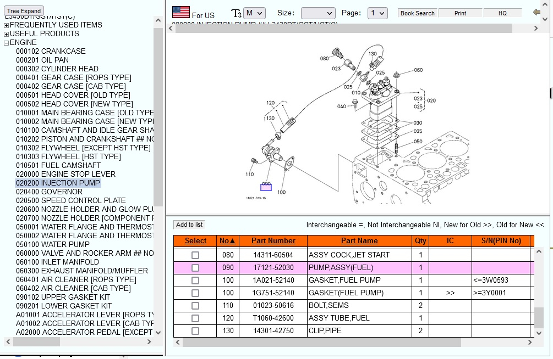Tick checkbox for ASSY COCK,JET START
This screenshot has width=553, height=359.
[x=195, y=255]
